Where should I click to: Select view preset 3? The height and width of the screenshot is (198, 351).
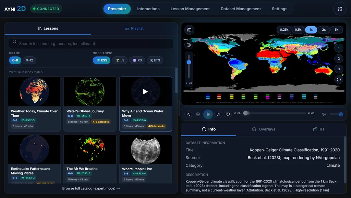[x=339, y=69]
